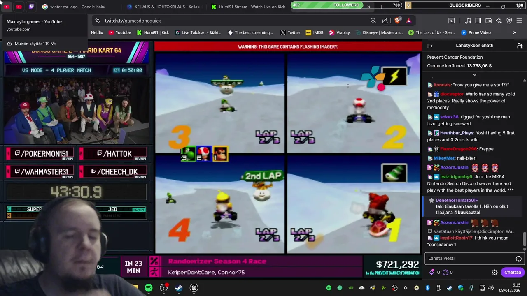
Task: Open chat settings gear icon
Action: click(x=494, y=272)
